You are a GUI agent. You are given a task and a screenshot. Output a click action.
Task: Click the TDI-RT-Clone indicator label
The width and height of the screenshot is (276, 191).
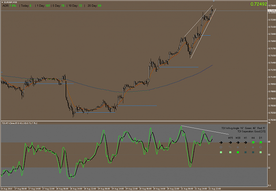coord(19,123)
